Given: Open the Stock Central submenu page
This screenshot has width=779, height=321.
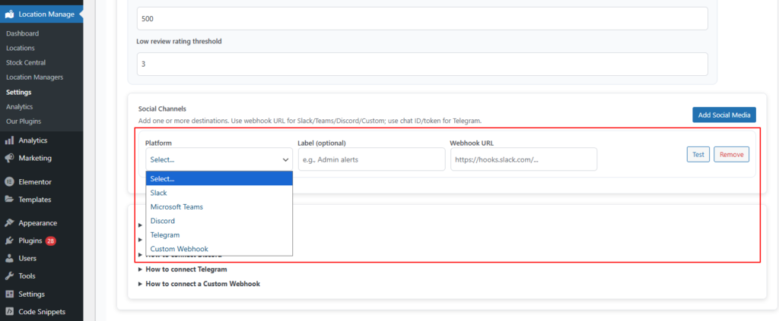Looking at the screenshot, I should click(26, 62).
